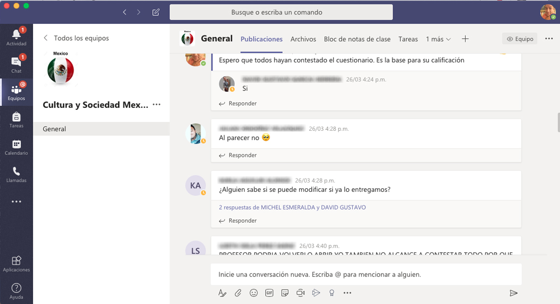Open the text format options icon

pos(222,293)
